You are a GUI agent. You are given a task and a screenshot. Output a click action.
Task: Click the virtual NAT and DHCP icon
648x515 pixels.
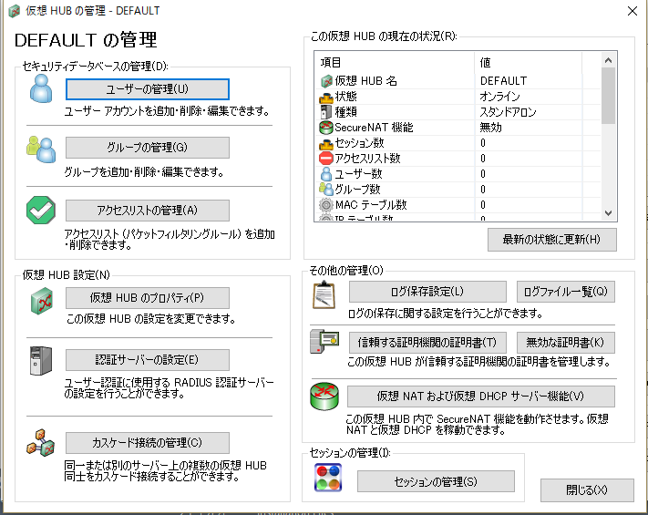coord(324,397)
